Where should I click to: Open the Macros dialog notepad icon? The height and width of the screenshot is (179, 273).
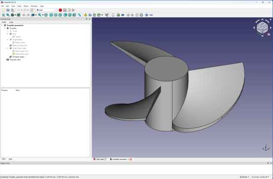click(x=69, y=10)
